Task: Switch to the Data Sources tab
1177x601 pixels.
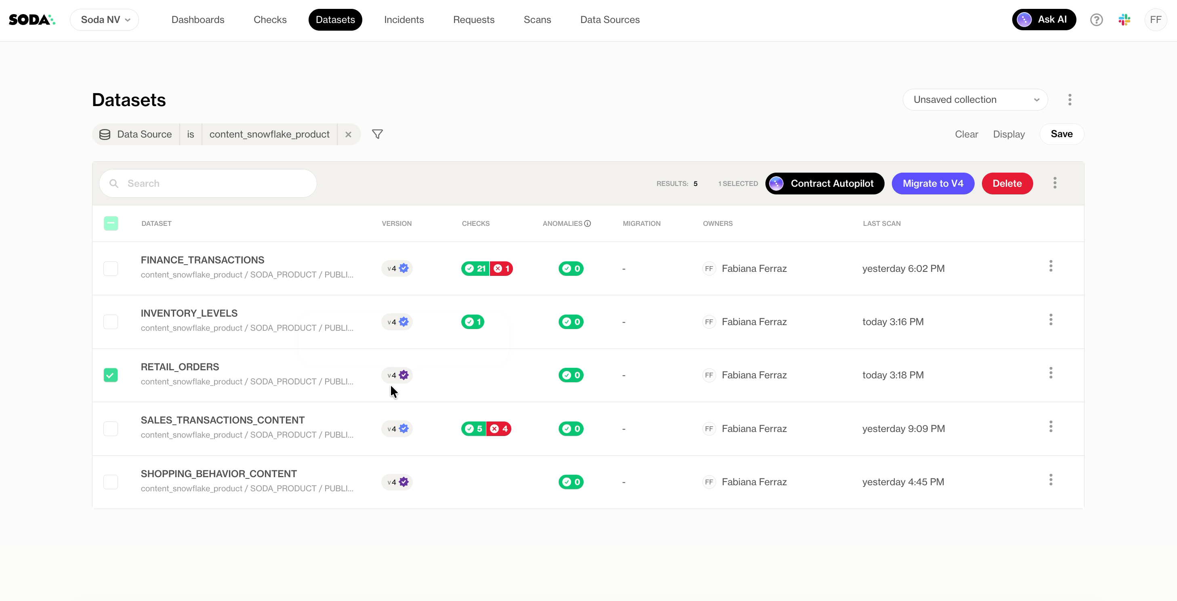Action: 610,20
